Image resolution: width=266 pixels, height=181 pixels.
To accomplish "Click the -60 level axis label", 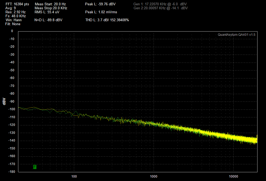I will (x=12, y=78).
